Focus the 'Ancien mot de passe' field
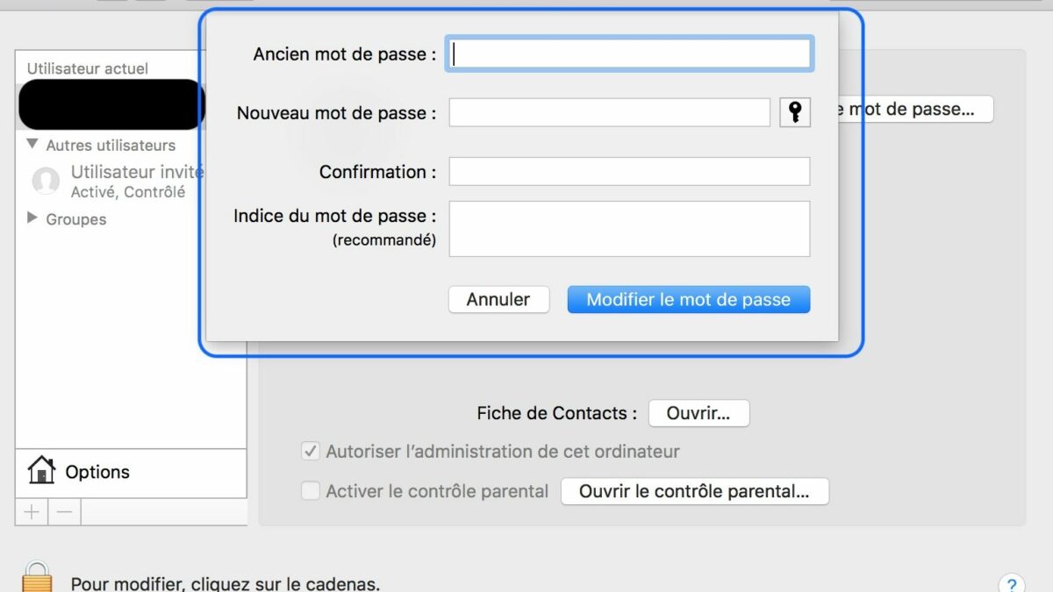 point(630,54)
